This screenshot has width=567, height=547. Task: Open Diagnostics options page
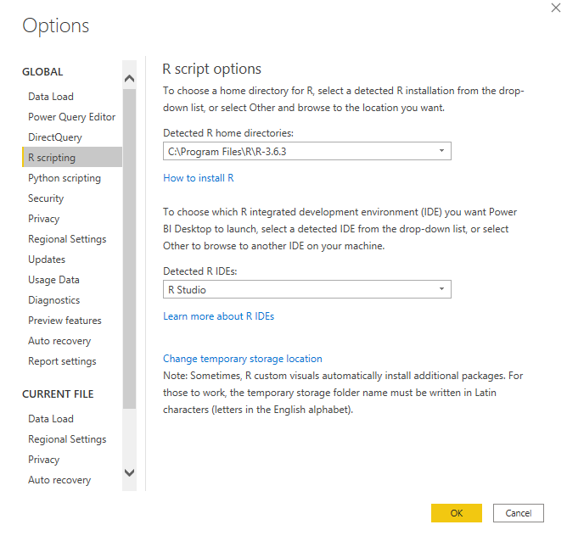tap(53, 300)
